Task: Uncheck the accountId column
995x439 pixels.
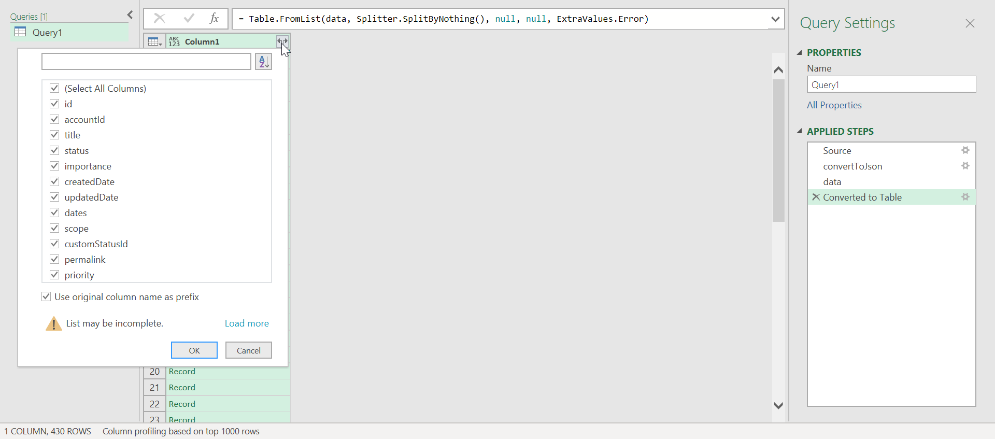Action: (54, 119)
